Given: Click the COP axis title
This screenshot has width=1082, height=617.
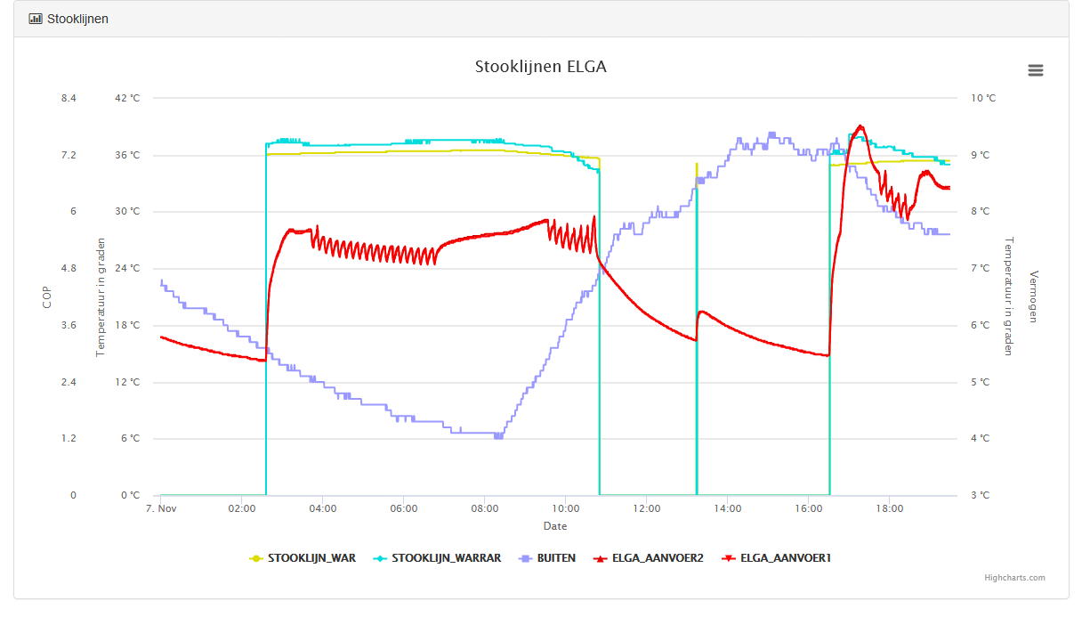Looking at the screenshot, I should [47, 297].
